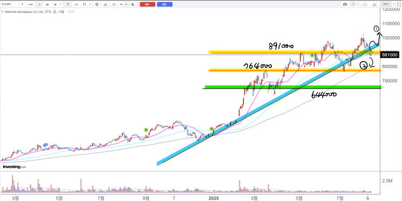Click the cloud save chart icon
The image size is (402, 201).
pyautogui.click(x=374, y=4)
